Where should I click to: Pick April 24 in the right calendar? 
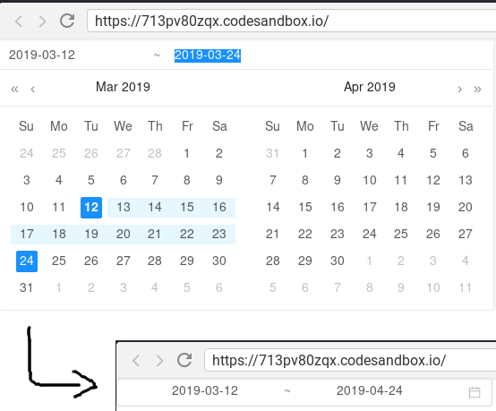tap(370, 234)
